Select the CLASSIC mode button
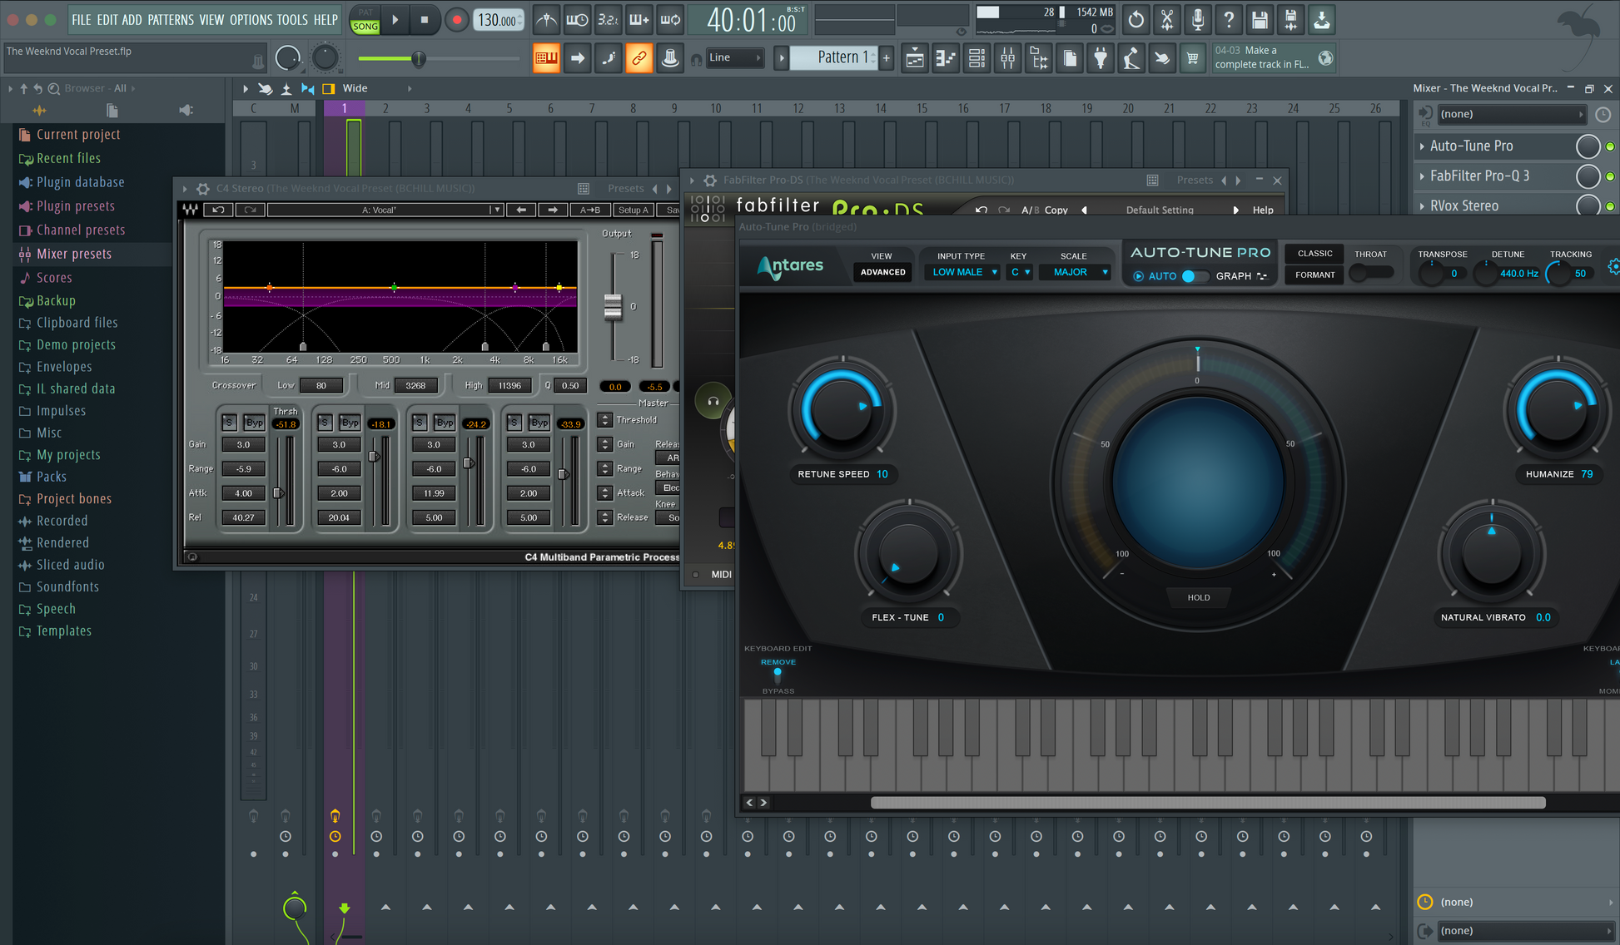Viewport: 1620px width, 945px height. 1314,253
